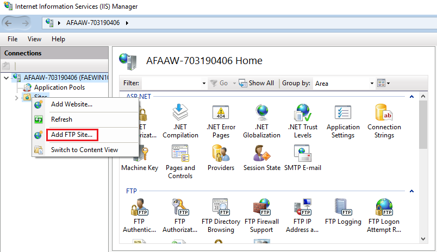Open SMTP E-mail feature

[x=303, y=158]
